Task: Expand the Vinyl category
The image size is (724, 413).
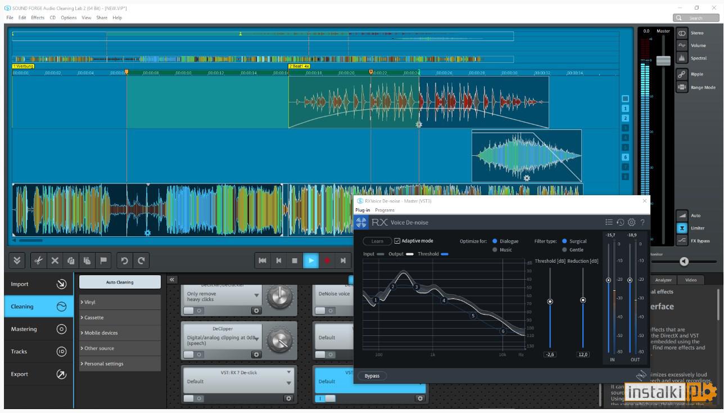Action: 120,302
